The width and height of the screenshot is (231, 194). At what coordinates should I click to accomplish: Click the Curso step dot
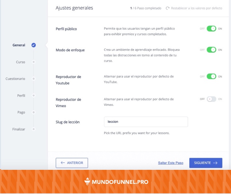(34, 62)
